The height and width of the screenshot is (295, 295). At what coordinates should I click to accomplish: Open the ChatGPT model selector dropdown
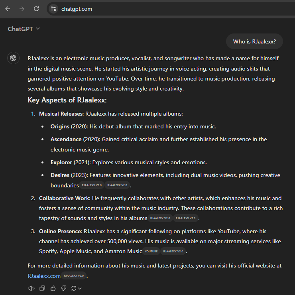(x=24, y=29)
